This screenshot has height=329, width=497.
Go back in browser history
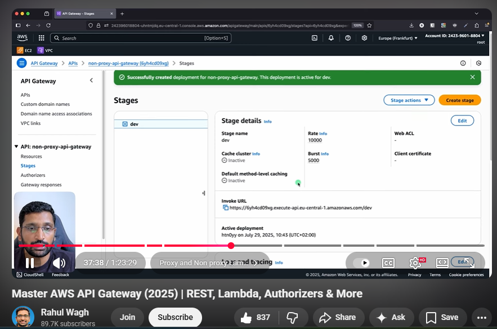(x=28, y=25)
